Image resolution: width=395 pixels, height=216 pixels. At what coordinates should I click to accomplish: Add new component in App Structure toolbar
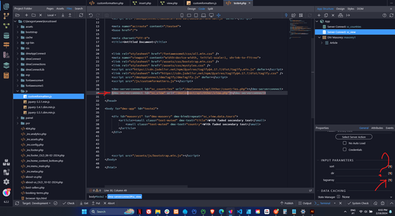(319, 15)
